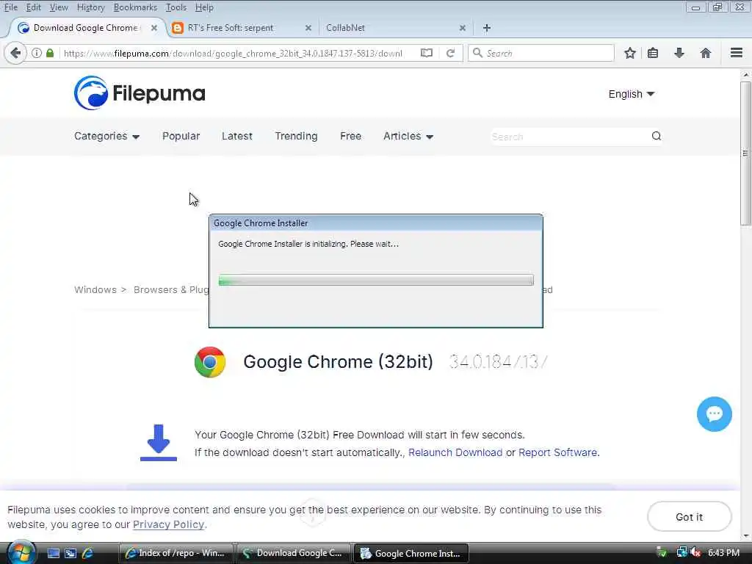Screen dimensions: 752x564
Task: Open the Trending page
Action: pyautogui.click(x=296, y=136)
